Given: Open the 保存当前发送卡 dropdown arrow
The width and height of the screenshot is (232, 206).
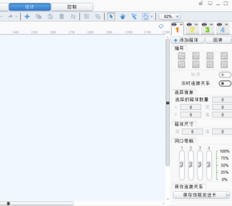Looking at the screenshot, I should pyautogui.click(x=228, y=195).
